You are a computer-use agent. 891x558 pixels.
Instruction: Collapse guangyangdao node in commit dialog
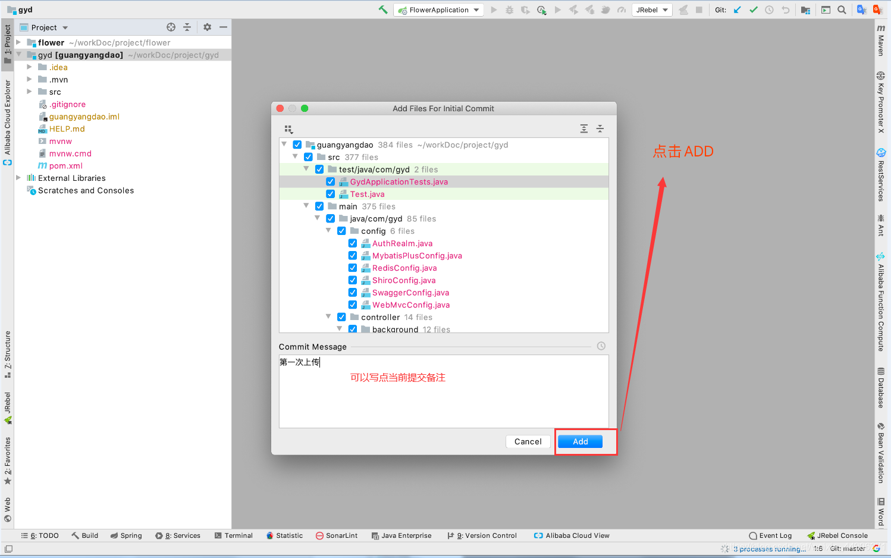(284, 144)
